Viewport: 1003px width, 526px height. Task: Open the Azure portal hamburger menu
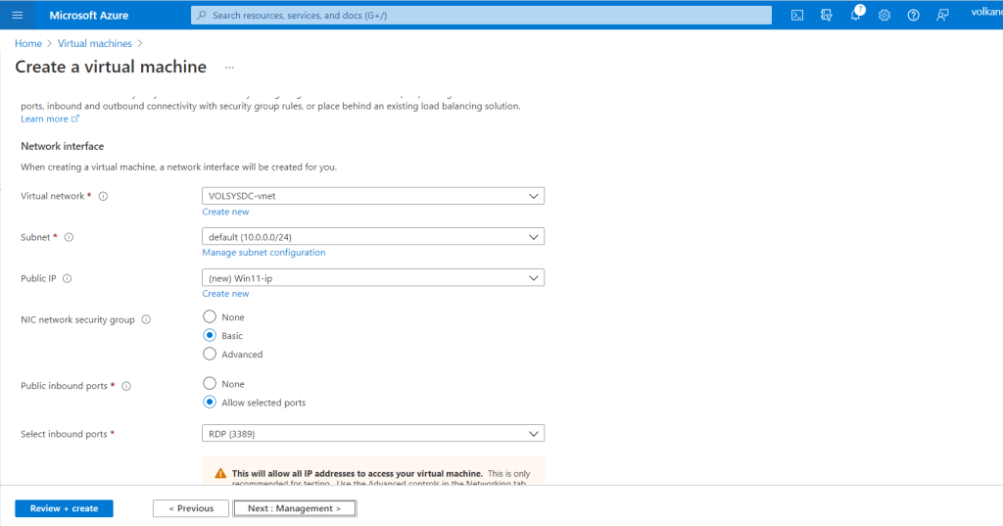click(x=17, y=15)
